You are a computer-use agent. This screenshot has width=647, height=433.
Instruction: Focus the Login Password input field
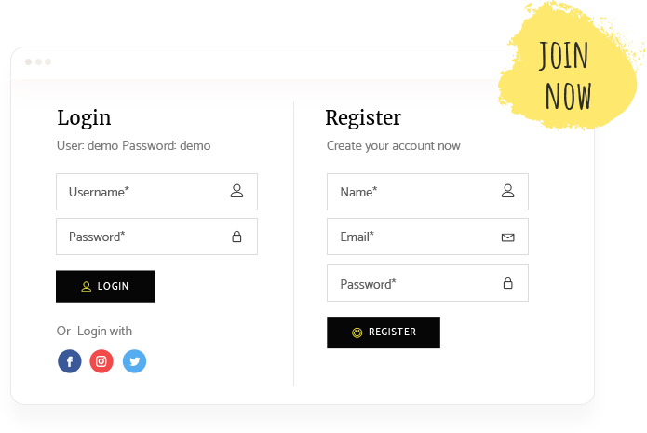(144, 237)
